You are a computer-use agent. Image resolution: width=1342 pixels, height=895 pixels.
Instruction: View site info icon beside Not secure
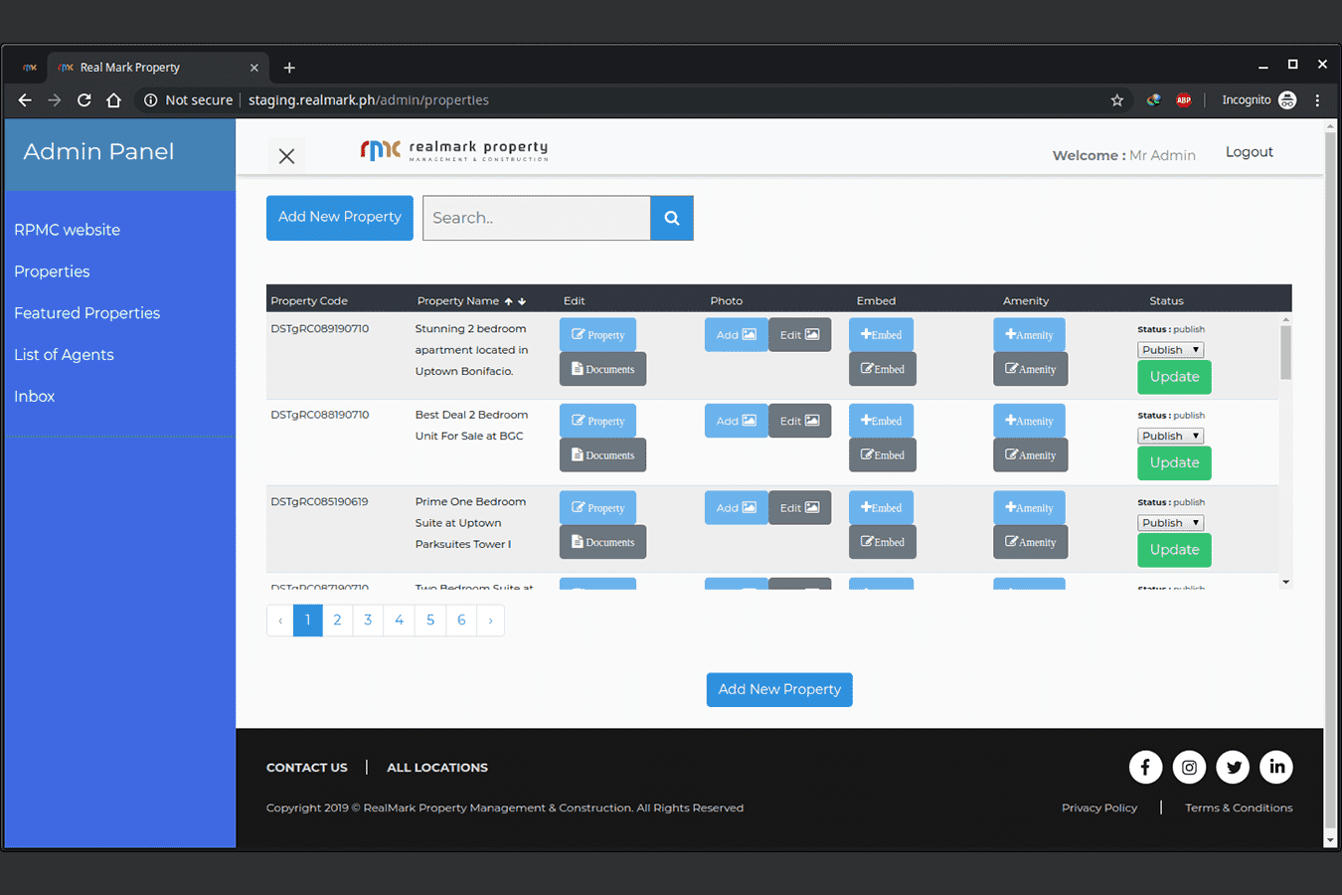pyautogui.click(x=150, y=99)
